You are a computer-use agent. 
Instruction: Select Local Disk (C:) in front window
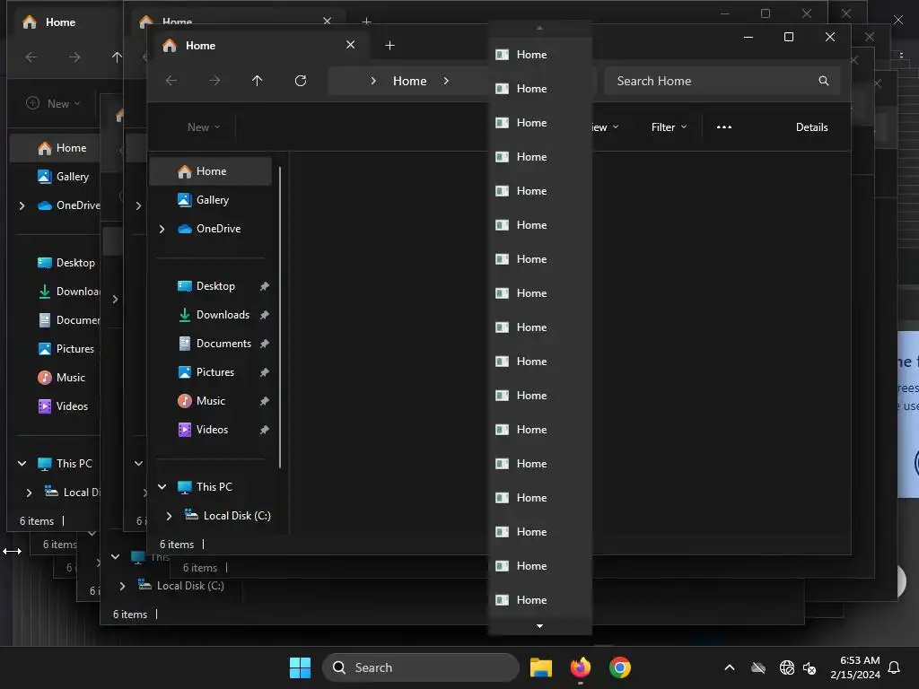pos(227,516)
